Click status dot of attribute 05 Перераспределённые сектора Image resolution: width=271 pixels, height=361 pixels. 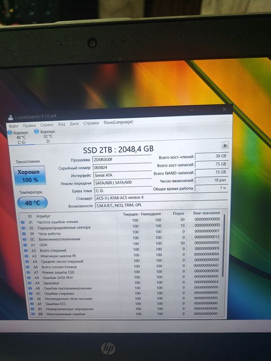24,228
